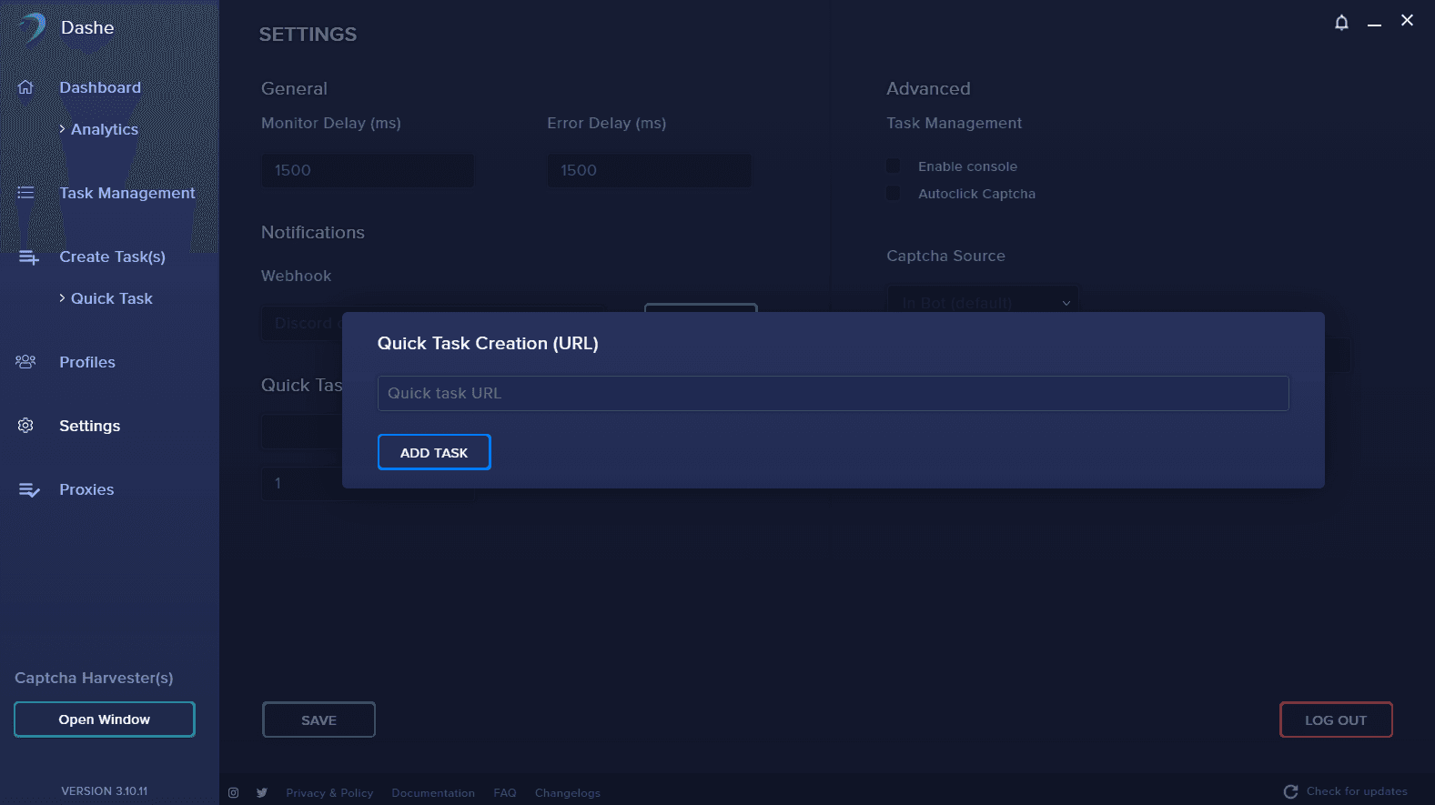Toggle the Autoclick Captcha checkbox
This screenshot has height=805, width=1435.
894,194
